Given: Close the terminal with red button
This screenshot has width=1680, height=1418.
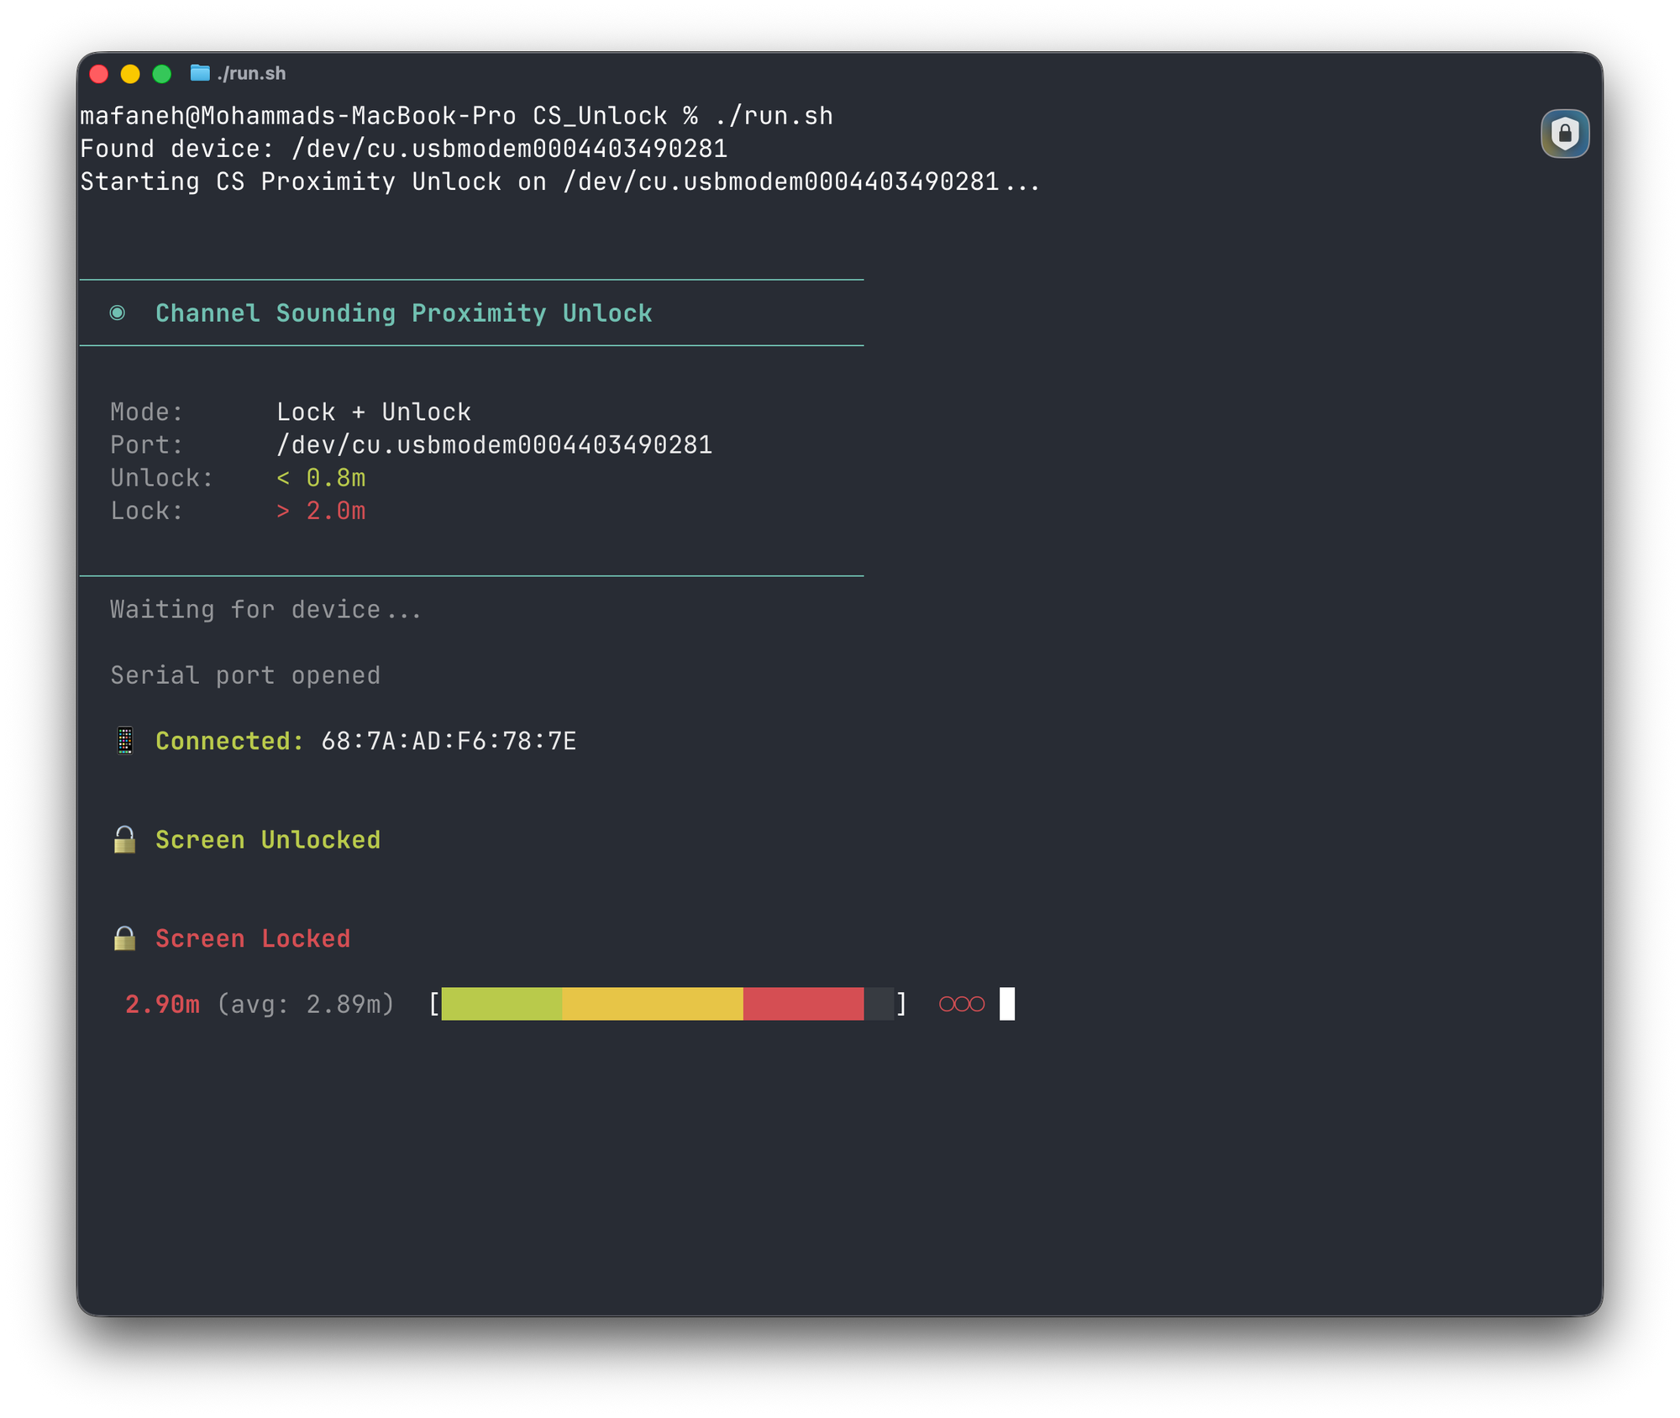Looking at the screenshot, I should coord(99,74).
